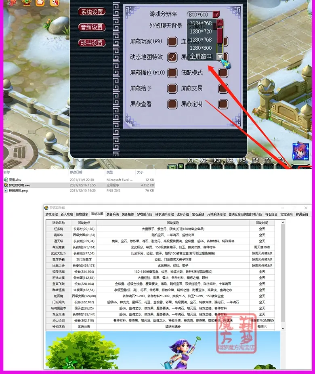Enable the 低配模式 checkbox
This screenshot has height=374, width=315.
223,73
